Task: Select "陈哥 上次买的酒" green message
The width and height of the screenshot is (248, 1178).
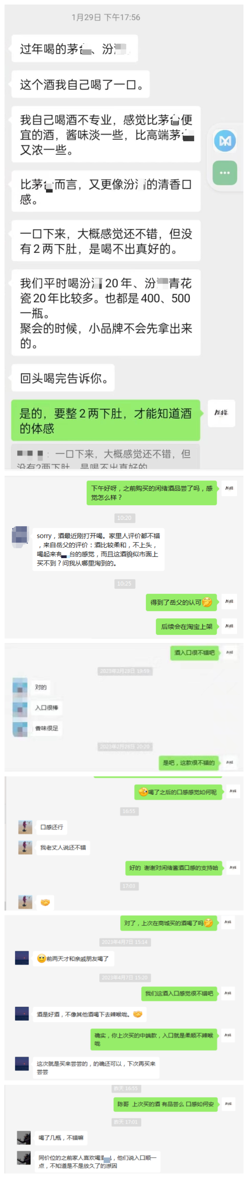Action: pos(166,1104)
